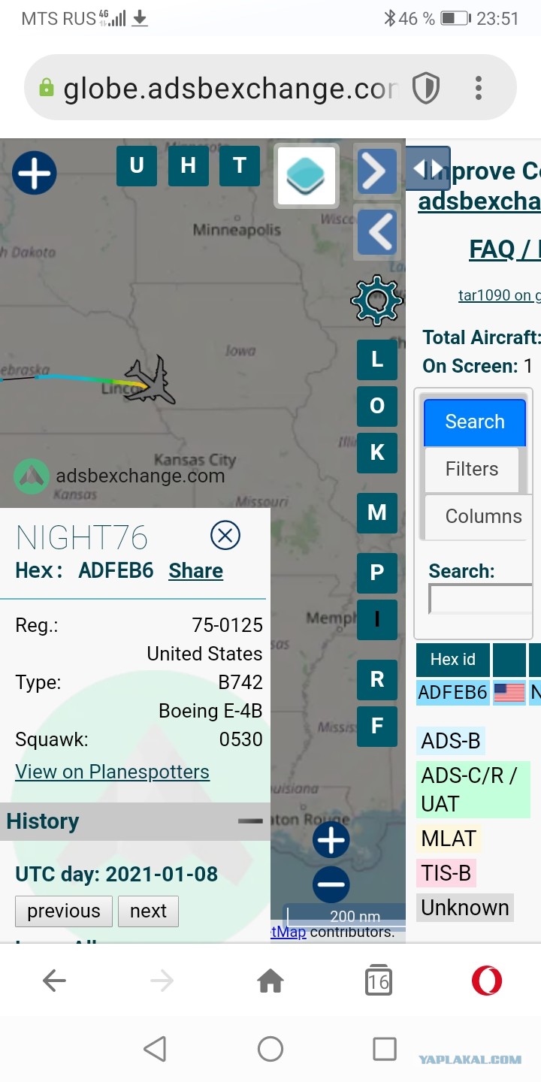Expand the sidebar with right chevron
This screenshot has width=541, height=1082.
(x=376, y=172)
